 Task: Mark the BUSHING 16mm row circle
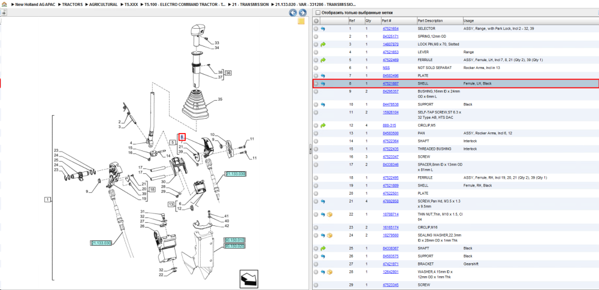click(316, 92)
